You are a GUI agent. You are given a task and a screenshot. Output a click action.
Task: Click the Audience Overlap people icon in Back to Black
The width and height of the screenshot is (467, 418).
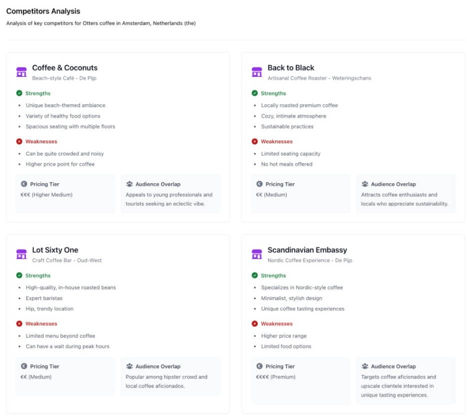click(x=365, y=184)
